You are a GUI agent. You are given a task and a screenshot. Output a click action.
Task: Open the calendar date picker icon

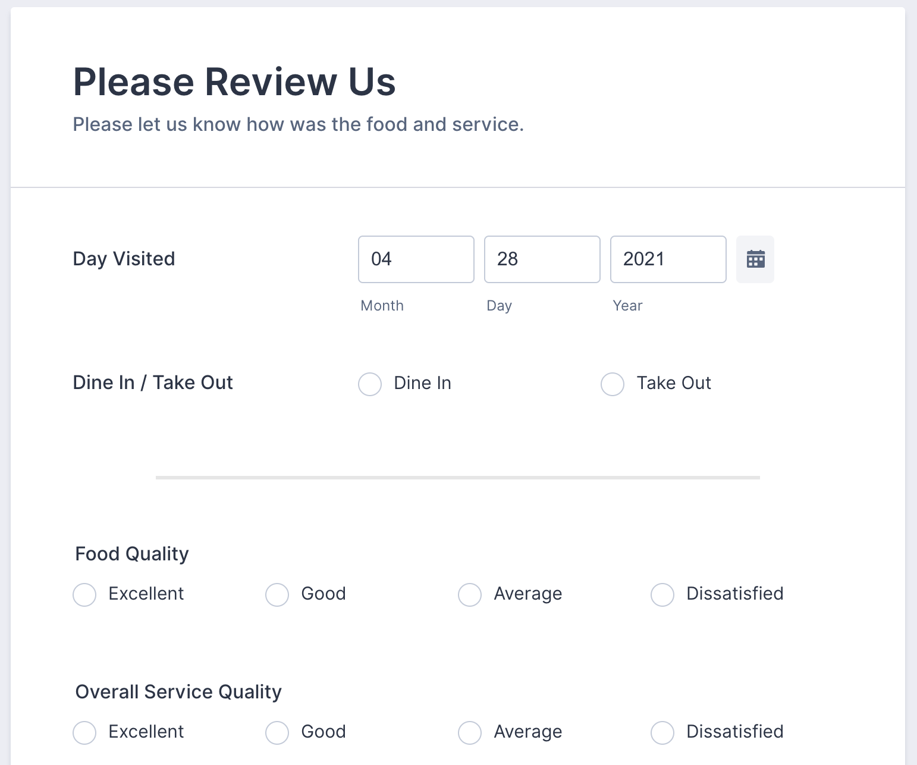755,259
